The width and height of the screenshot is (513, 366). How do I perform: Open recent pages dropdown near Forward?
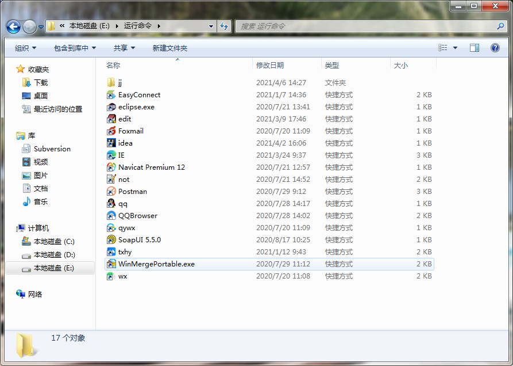(41, 27)
